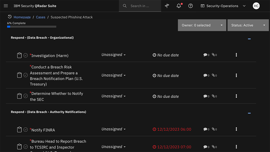Open the notifications bell
The width and height of the screenshot is (270, 152).
pos(179,6)
